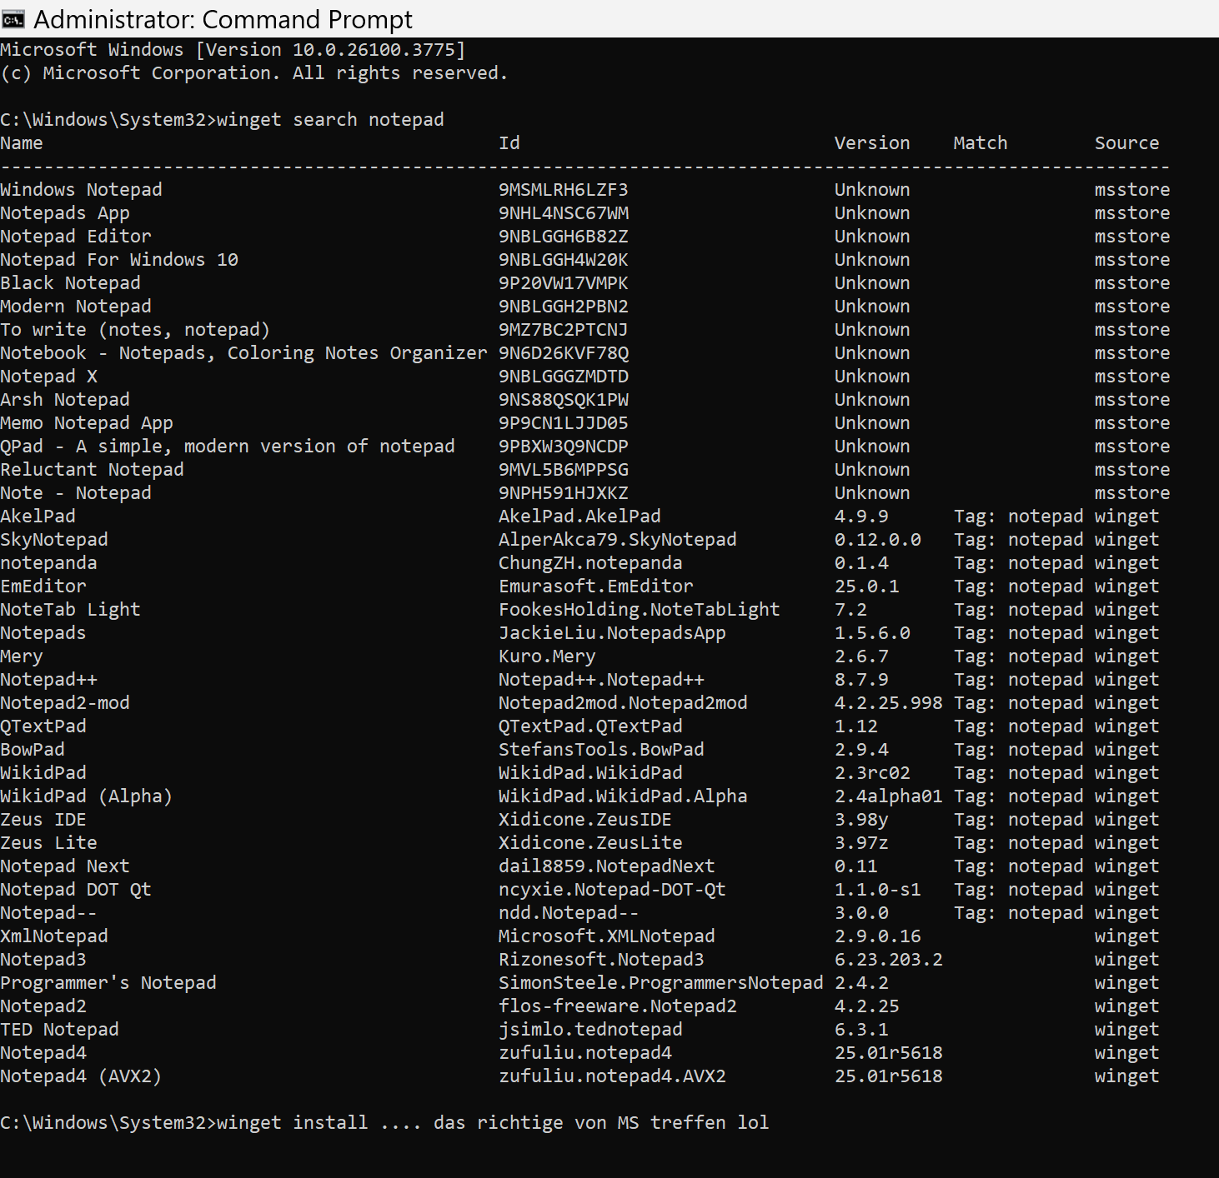This screenshot has width=1219, height=1178.
Task: Click the 'Notepad4 (AVX2)' name entry
Action: [81, 1076]
